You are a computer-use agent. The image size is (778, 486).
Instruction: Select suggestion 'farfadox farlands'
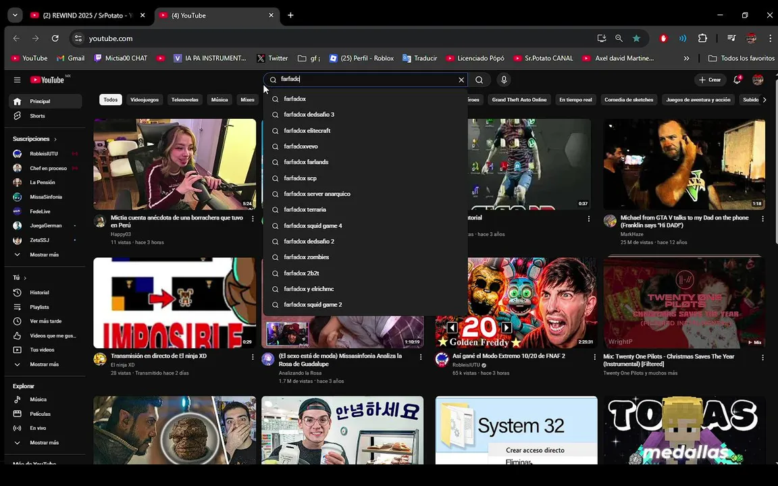click(x=365, y=162)
